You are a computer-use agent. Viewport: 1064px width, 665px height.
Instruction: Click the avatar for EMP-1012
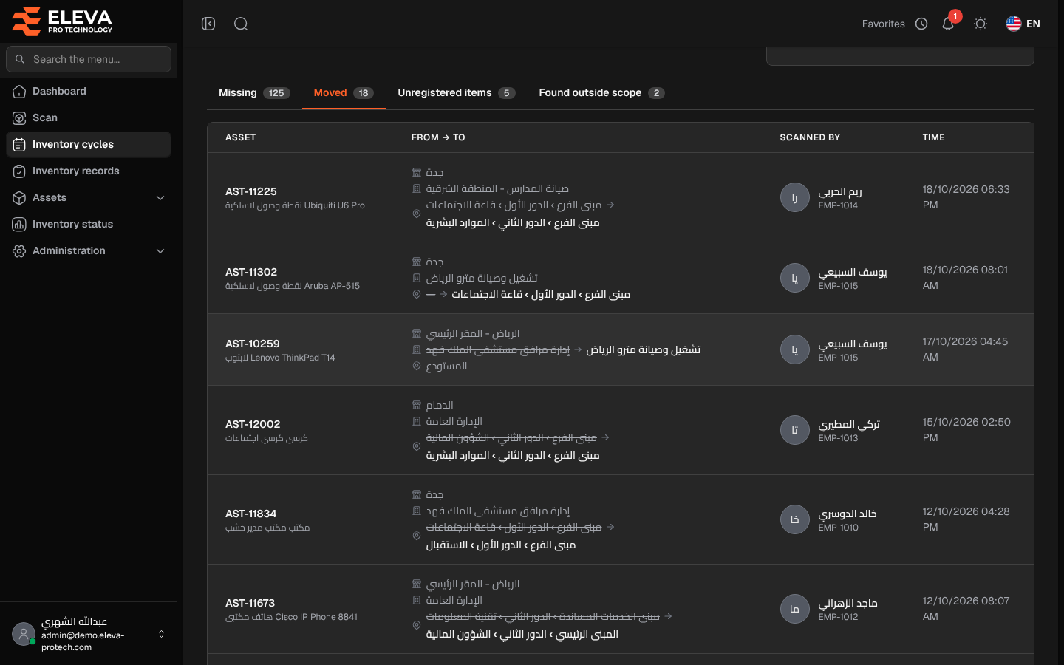pyautogui.click(x=794, y=609)
